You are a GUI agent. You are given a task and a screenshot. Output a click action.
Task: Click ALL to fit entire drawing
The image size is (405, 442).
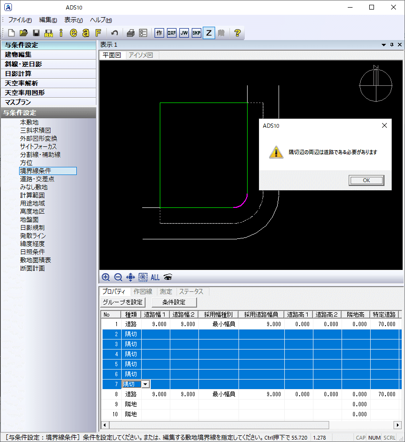pos(155,278)
